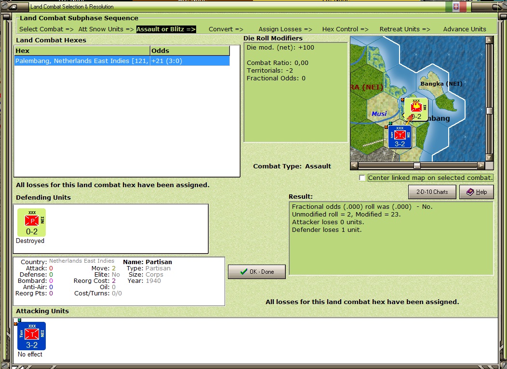Click the 'Year: 1940' unit detail
Image resolution: width=507 pixels, height=369 pixels.
coord(144,281)
